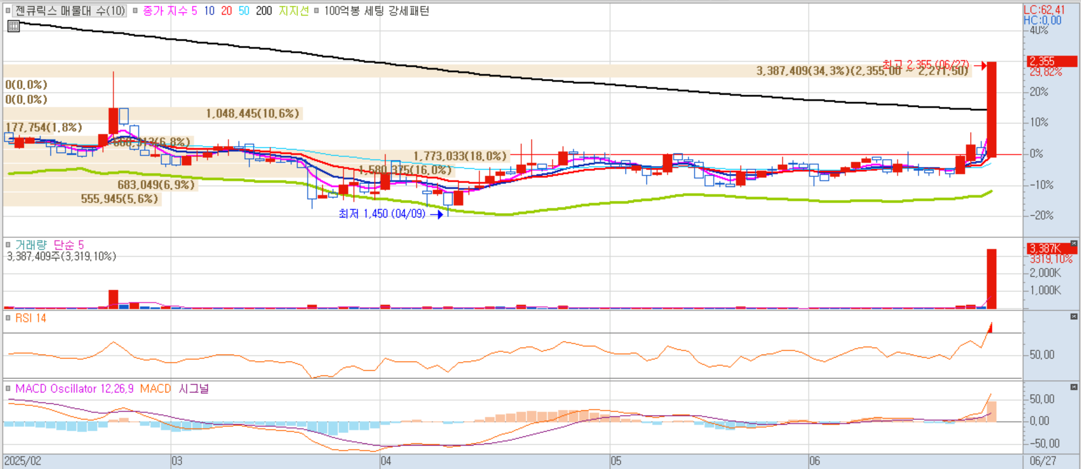Click the 3,387,409주(3,319.10%) volume readout
This screenshot has width=1081, height=469.
[62, 256]
